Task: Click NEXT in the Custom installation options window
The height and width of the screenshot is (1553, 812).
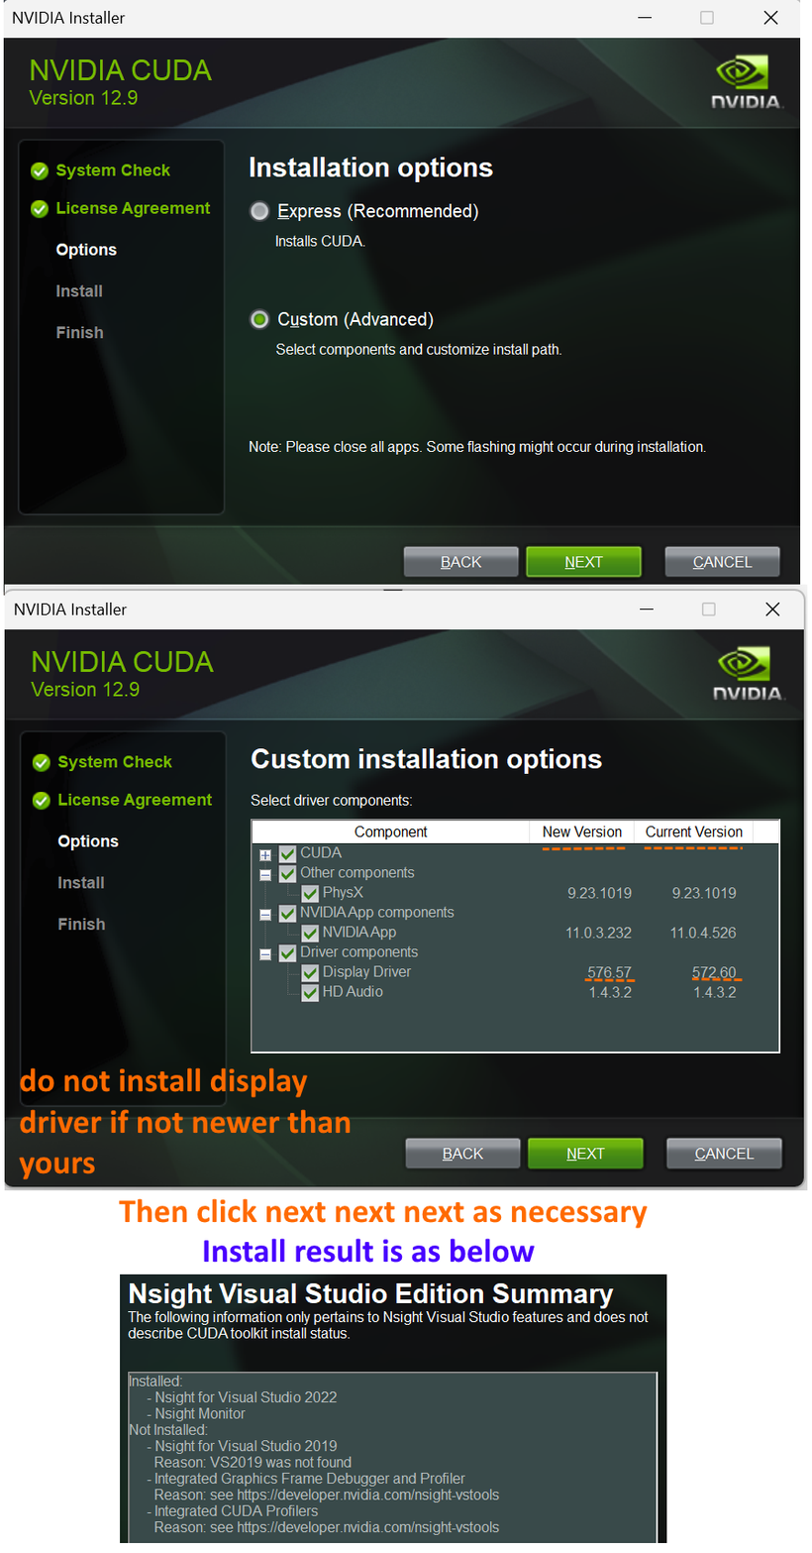Action: [585, 1154]
